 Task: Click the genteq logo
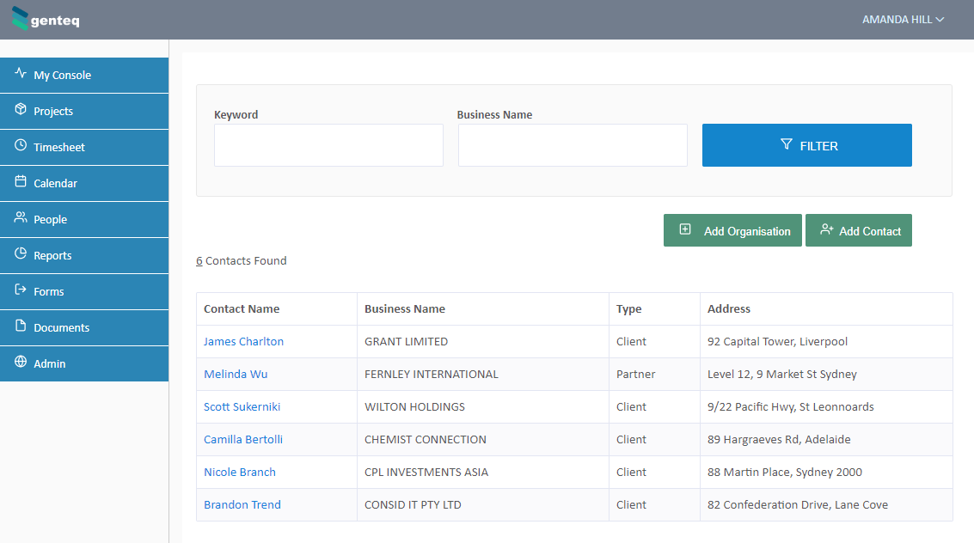point(46,19)
